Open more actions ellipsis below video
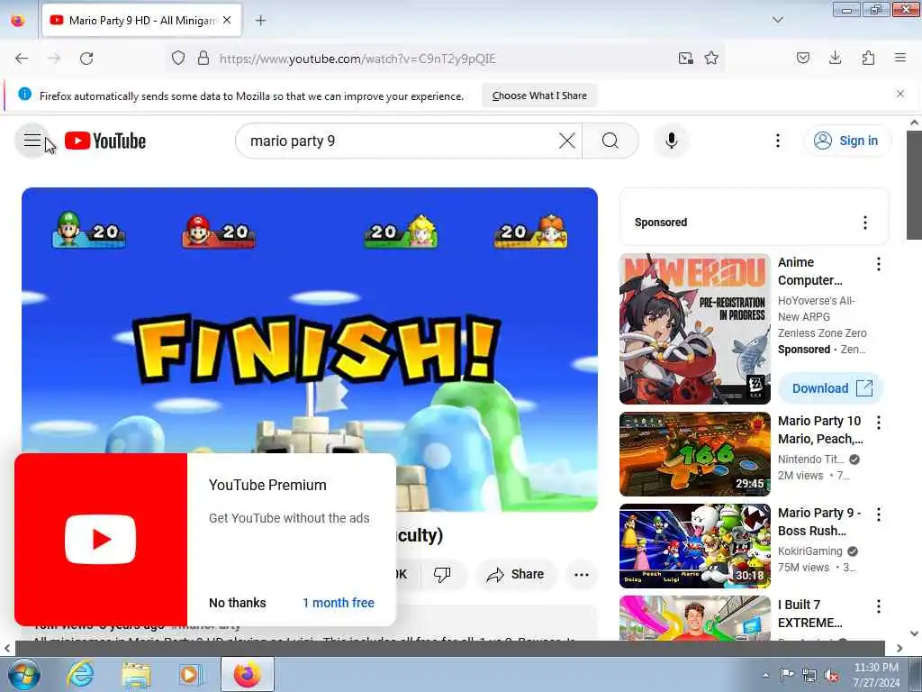 click(x=581, y=574)
